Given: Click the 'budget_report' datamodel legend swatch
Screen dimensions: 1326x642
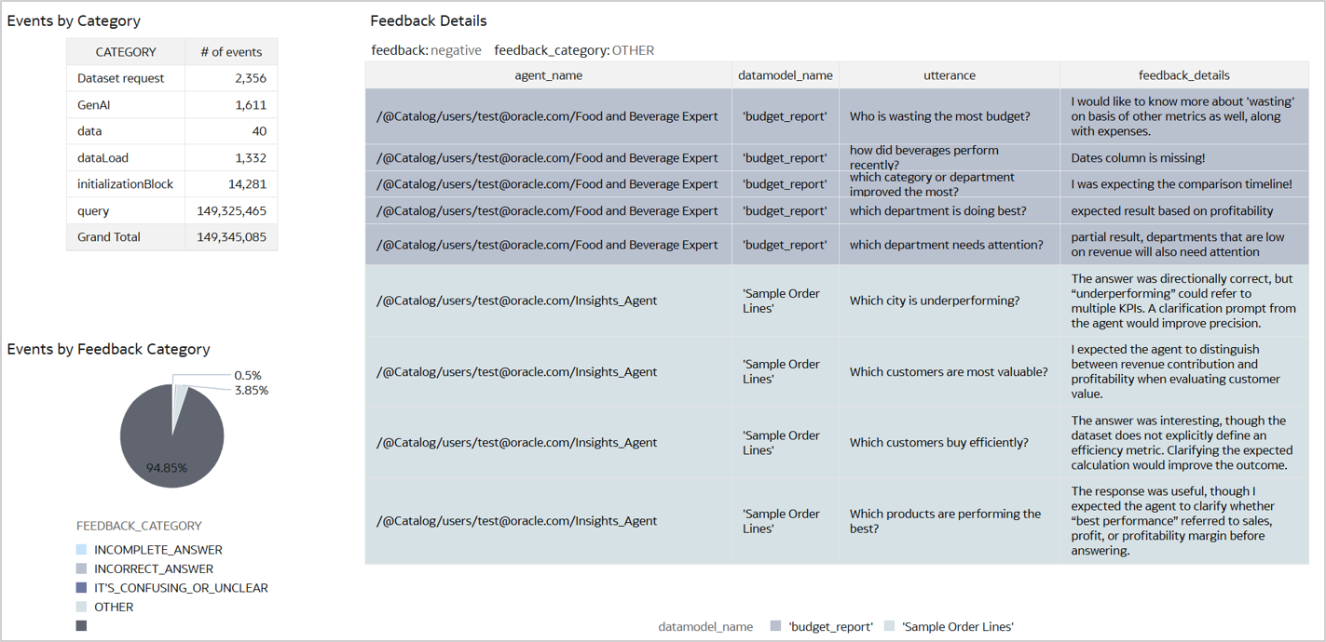Looking at the screenshot, I should coord(776,627).
